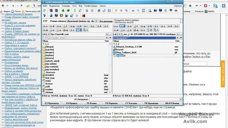Open the Конфигурация menu
This screenshot has height=128, width=228.
(x=91, y=6)
